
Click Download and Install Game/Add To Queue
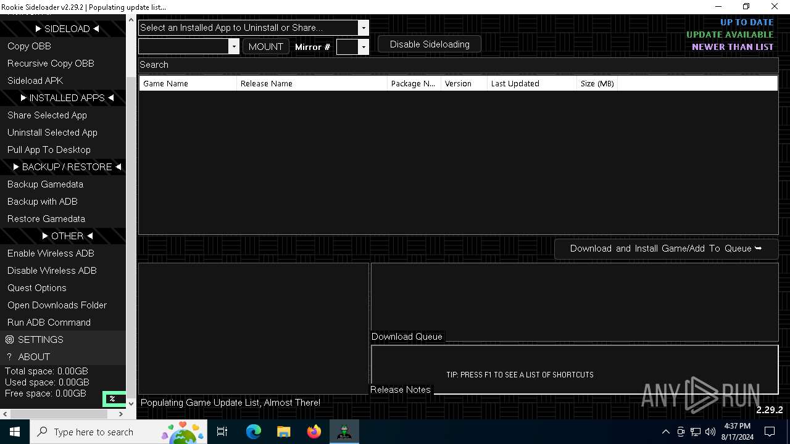[x=666, y=249]
